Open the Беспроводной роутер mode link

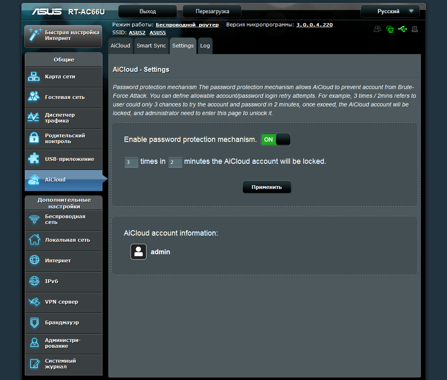click(x=187, y=25)
